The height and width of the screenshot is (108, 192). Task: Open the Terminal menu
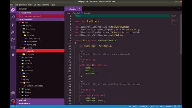click(46, 5)
